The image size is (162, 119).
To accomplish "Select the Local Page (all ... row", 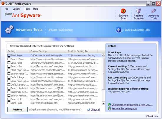I will pos(54,81).
